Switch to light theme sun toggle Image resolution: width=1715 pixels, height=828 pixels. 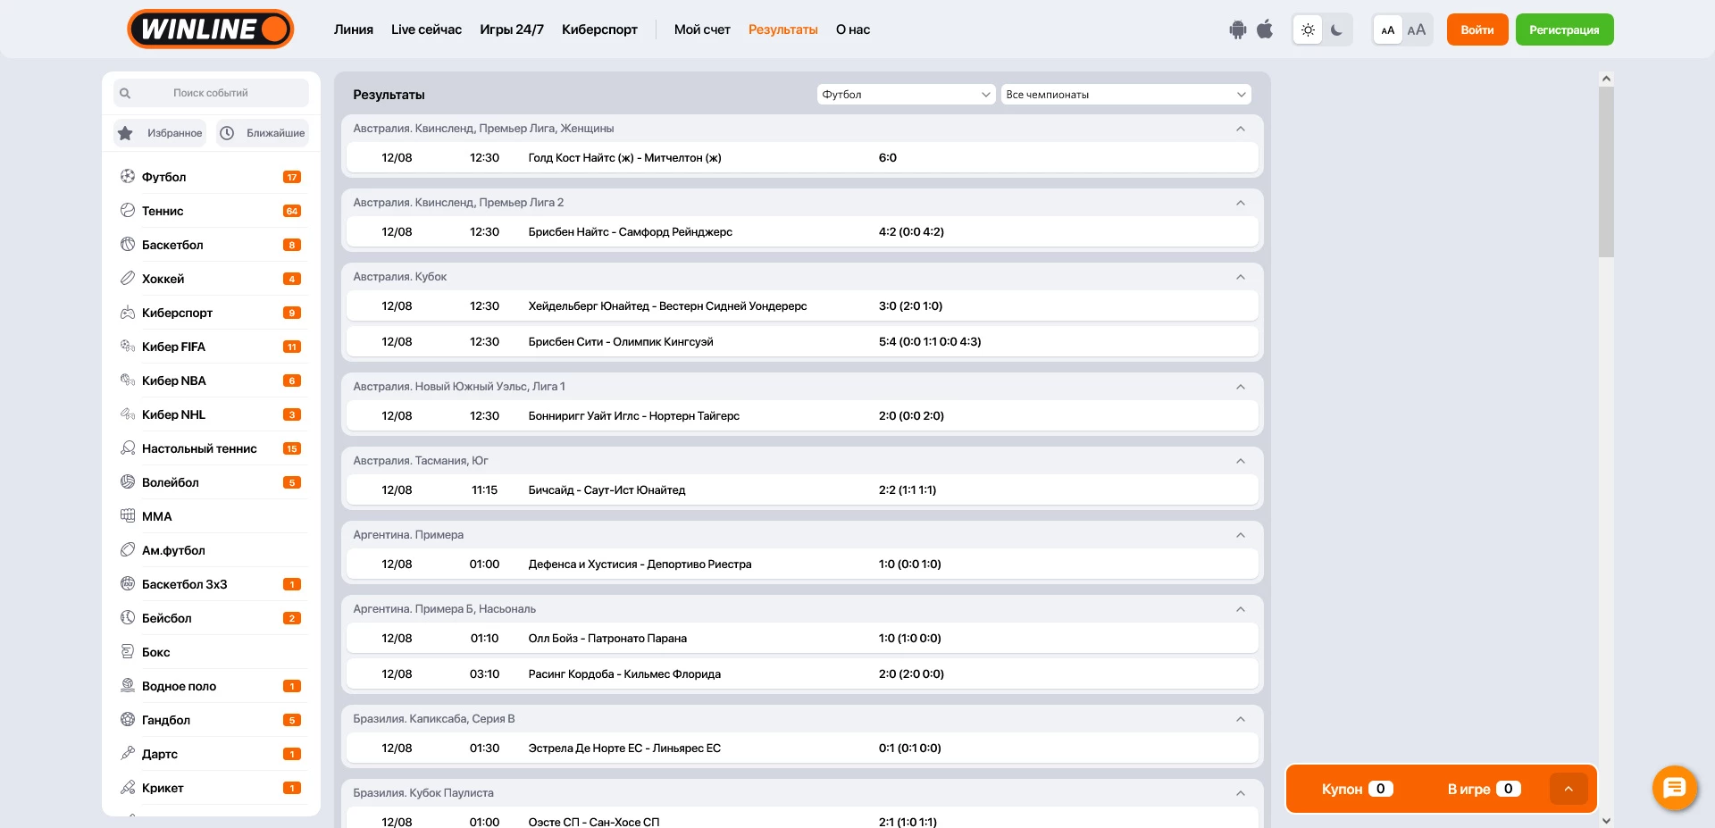click(x=1308, y=29)
